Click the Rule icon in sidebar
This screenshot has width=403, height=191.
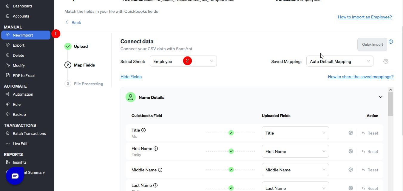click(8, 104)
